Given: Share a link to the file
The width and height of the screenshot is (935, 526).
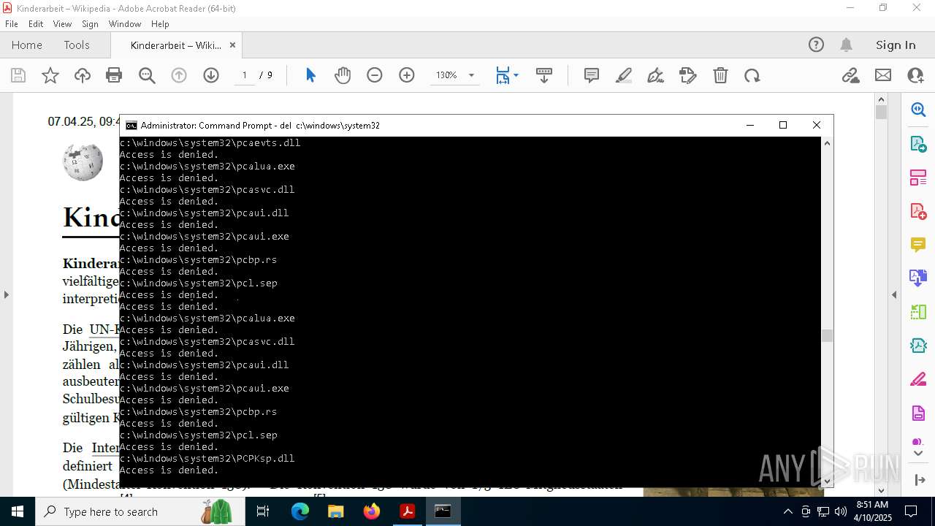Looking at the screenshot, I should [850, 75].
